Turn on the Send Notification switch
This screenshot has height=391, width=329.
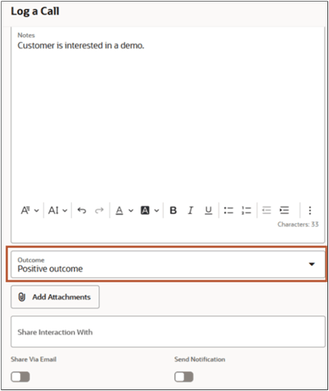pyautogui.click(x=184, y=376)
